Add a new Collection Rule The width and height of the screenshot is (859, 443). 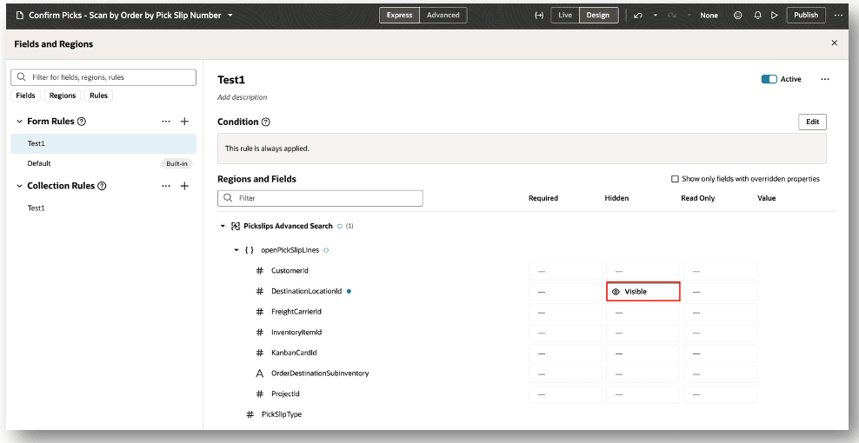(x=184, y=186)
